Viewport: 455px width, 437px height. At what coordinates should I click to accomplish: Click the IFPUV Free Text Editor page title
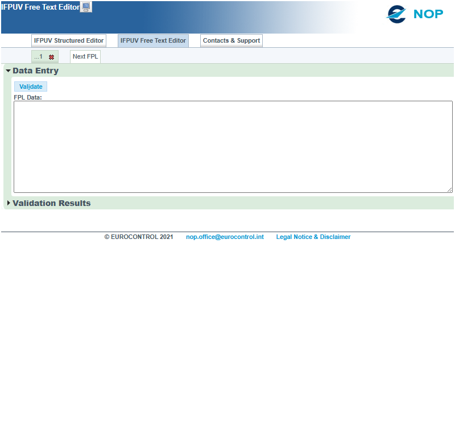point(40,7)
